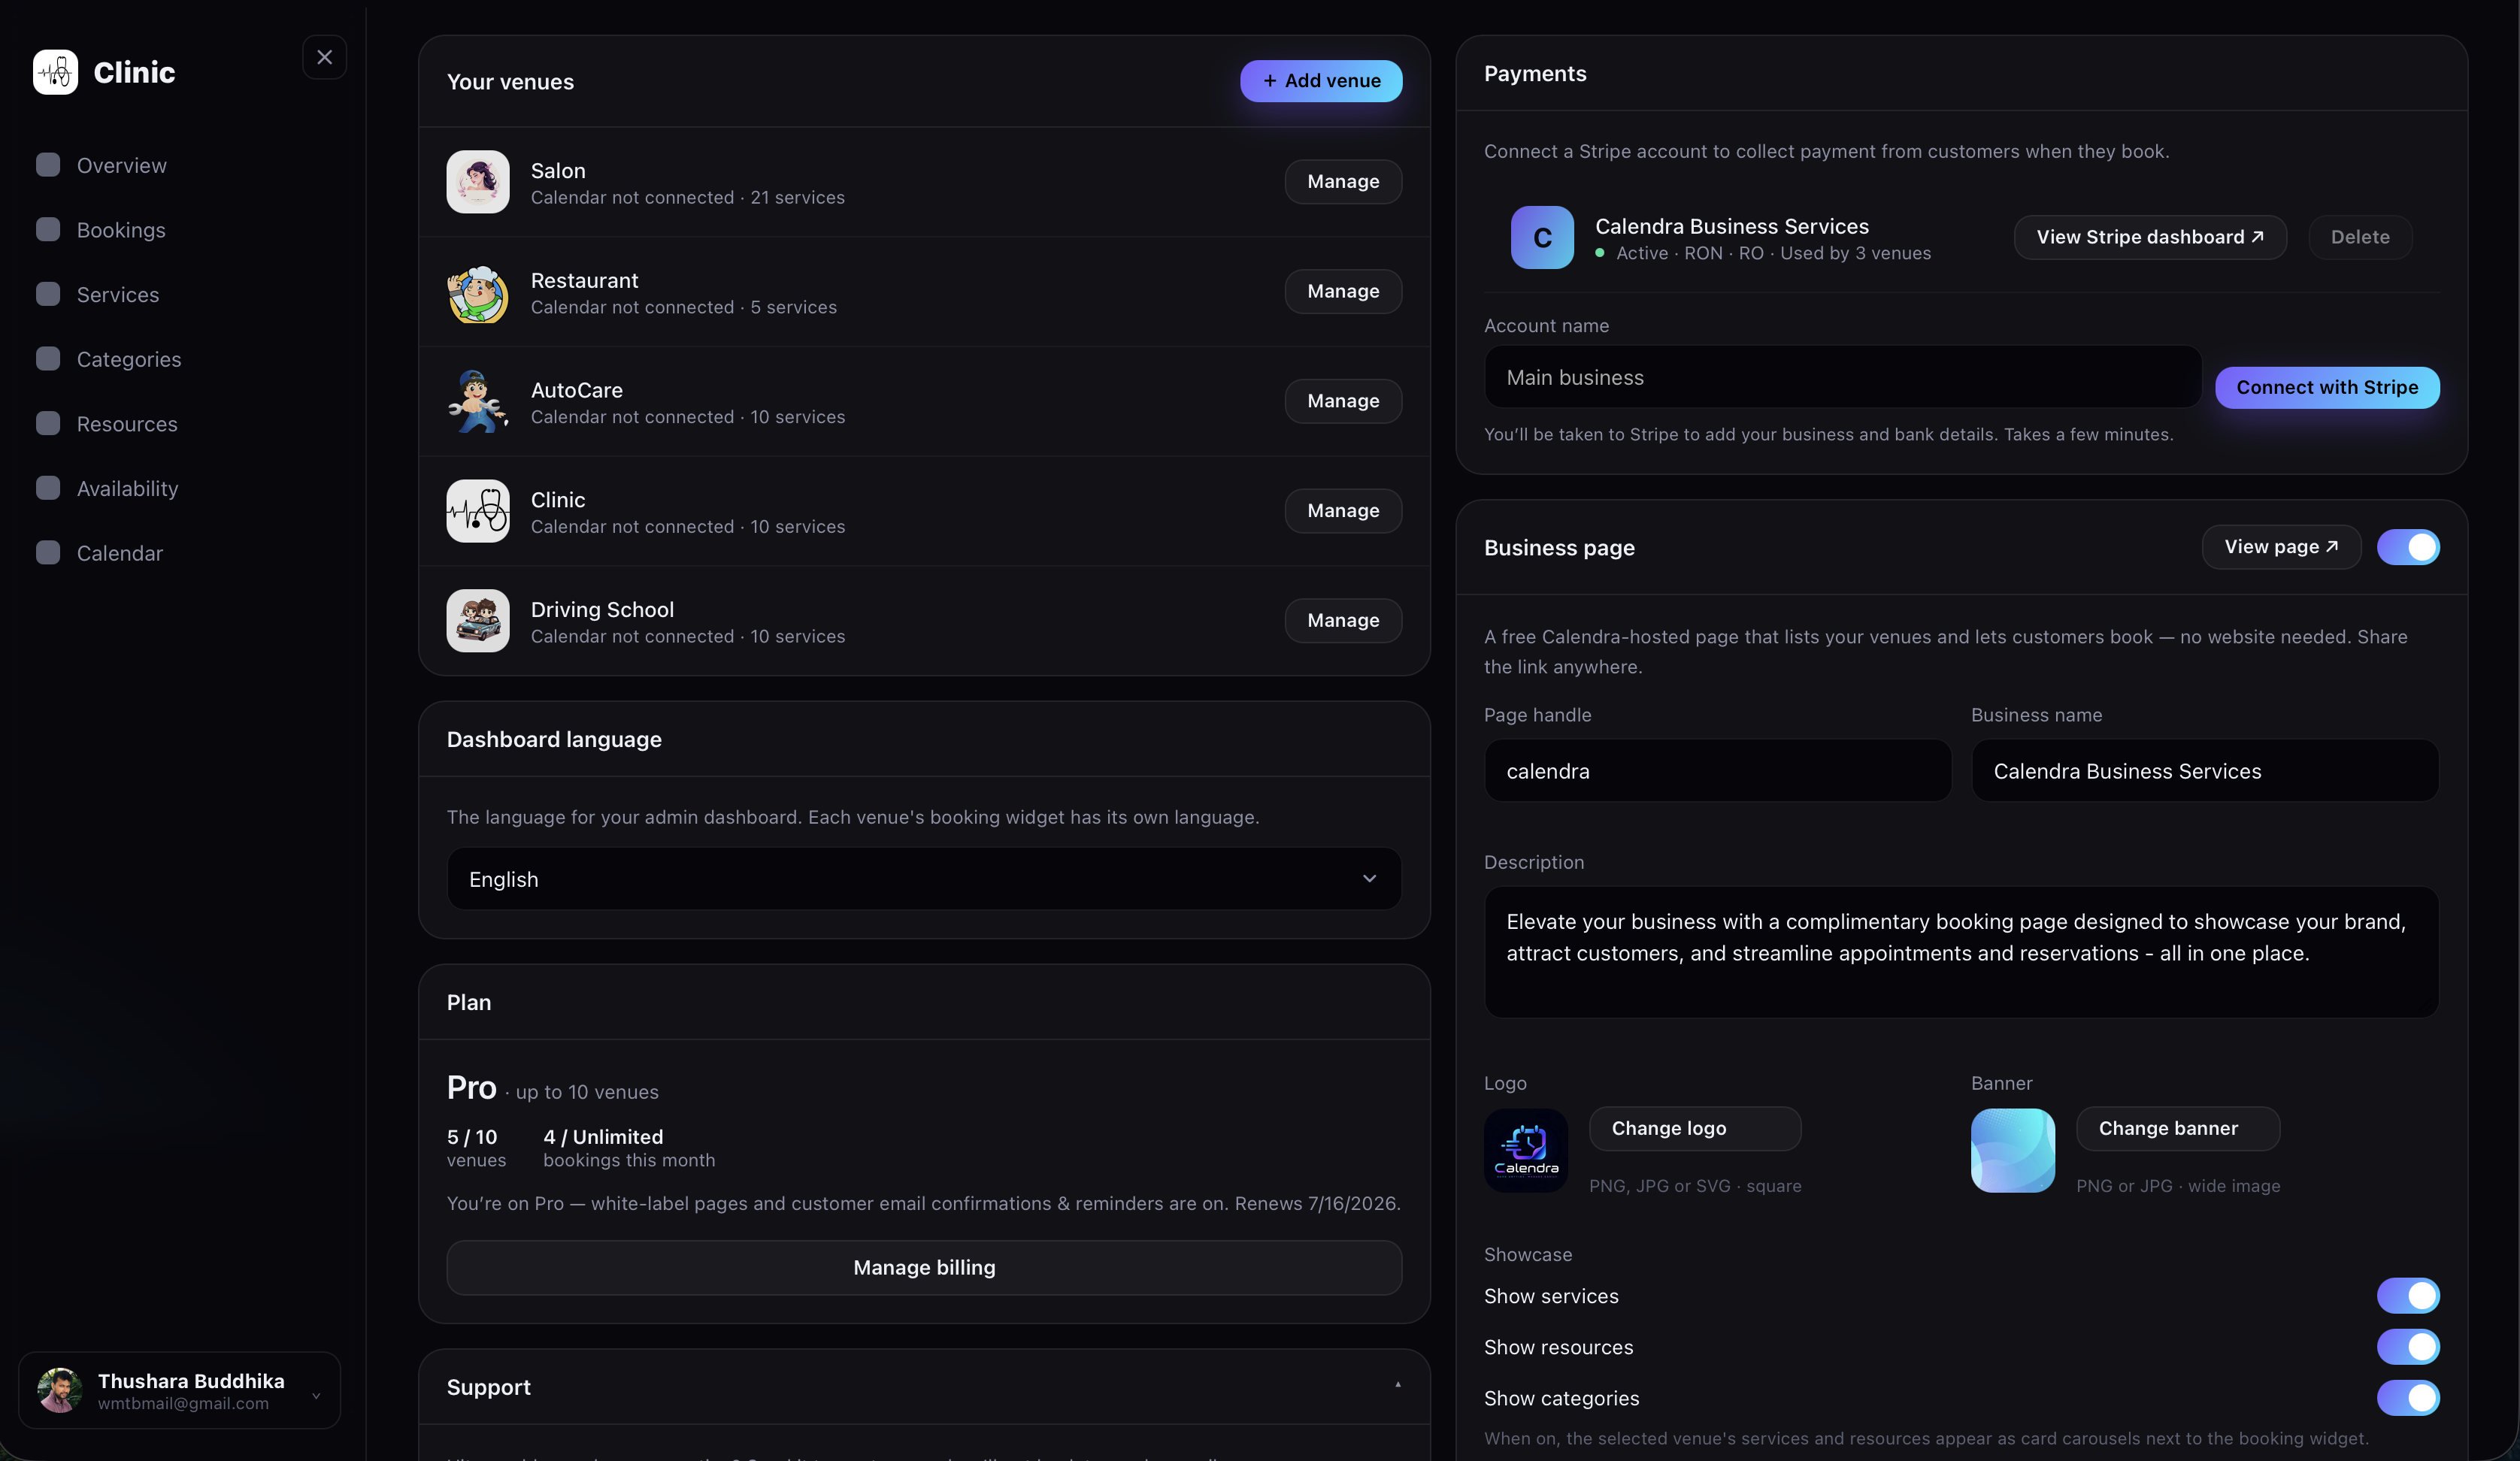Click the Page handle input field

pyautogui.click(x=1717, y=771)
